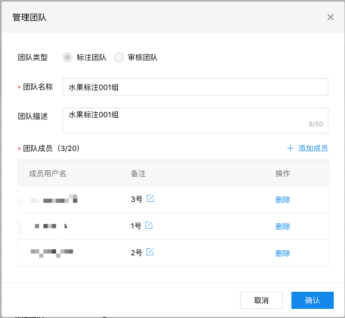This screenshot has height=318, width=345.
Task: Delete the member noted as 3号
Action: point(283,200)
